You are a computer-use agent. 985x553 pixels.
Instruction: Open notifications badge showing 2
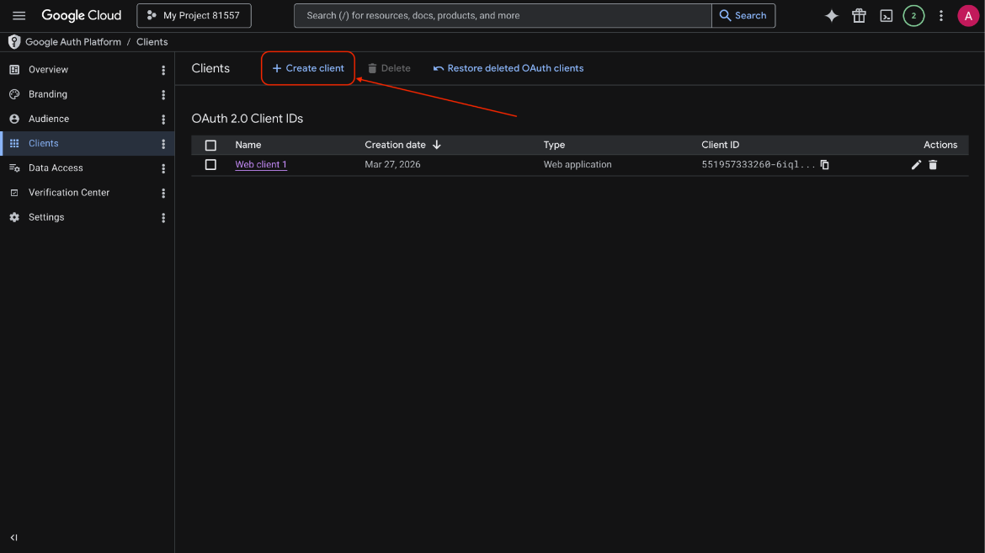[913, 16]
